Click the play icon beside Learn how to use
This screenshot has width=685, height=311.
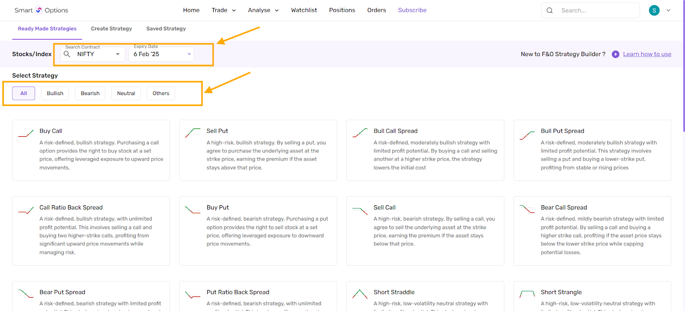(x=615, y=54)
